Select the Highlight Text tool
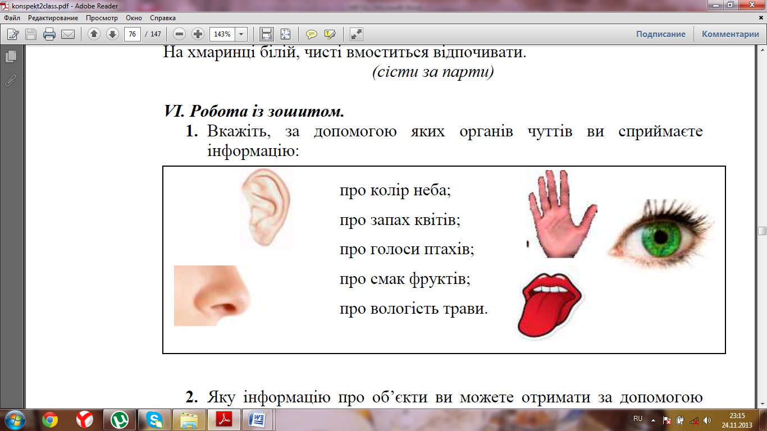This screenshot has width=767, height=431. pos(330,34)
